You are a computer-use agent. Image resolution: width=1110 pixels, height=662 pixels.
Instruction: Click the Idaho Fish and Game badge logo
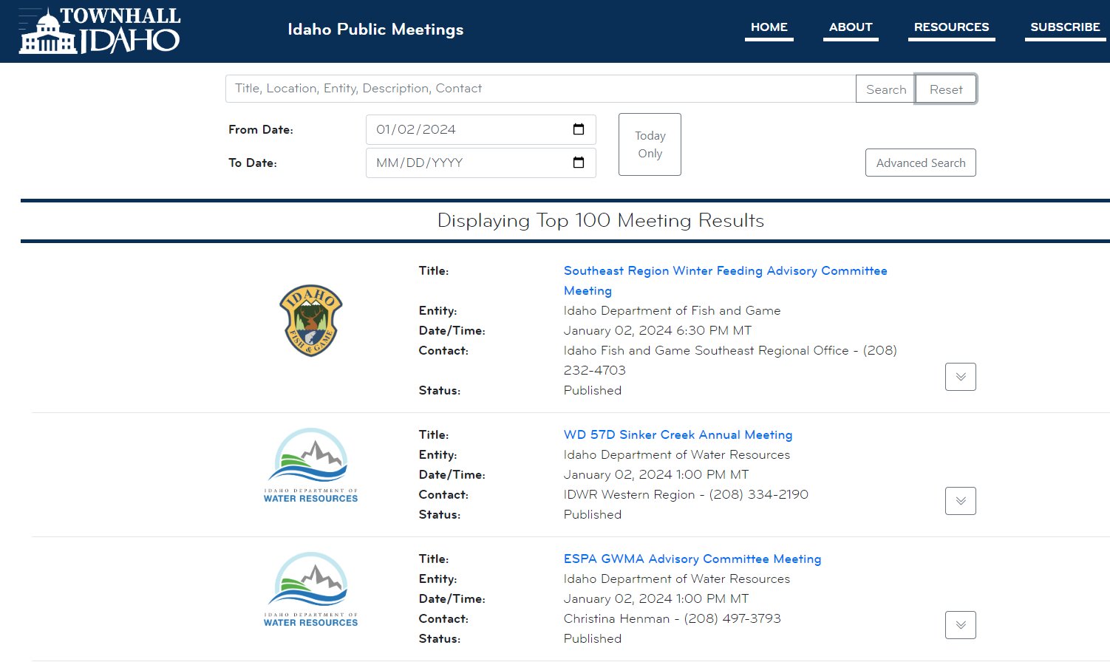pyautogui.click(x=310, y=321)
